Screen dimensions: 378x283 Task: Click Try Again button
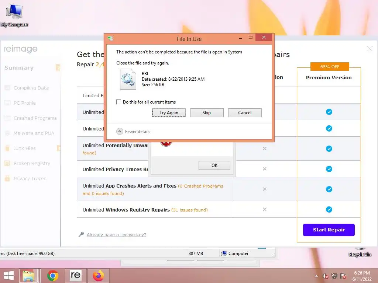point(169,113)
